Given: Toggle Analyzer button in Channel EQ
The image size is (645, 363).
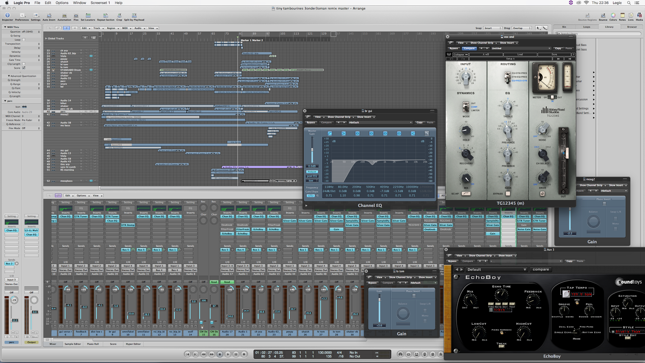Looking at the screenshot, I should click(x=312, y=171).
